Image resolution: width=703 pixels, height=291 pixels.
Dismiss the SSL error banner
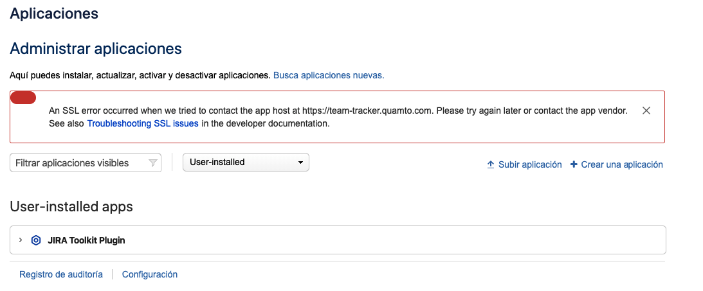click(646, 110)
